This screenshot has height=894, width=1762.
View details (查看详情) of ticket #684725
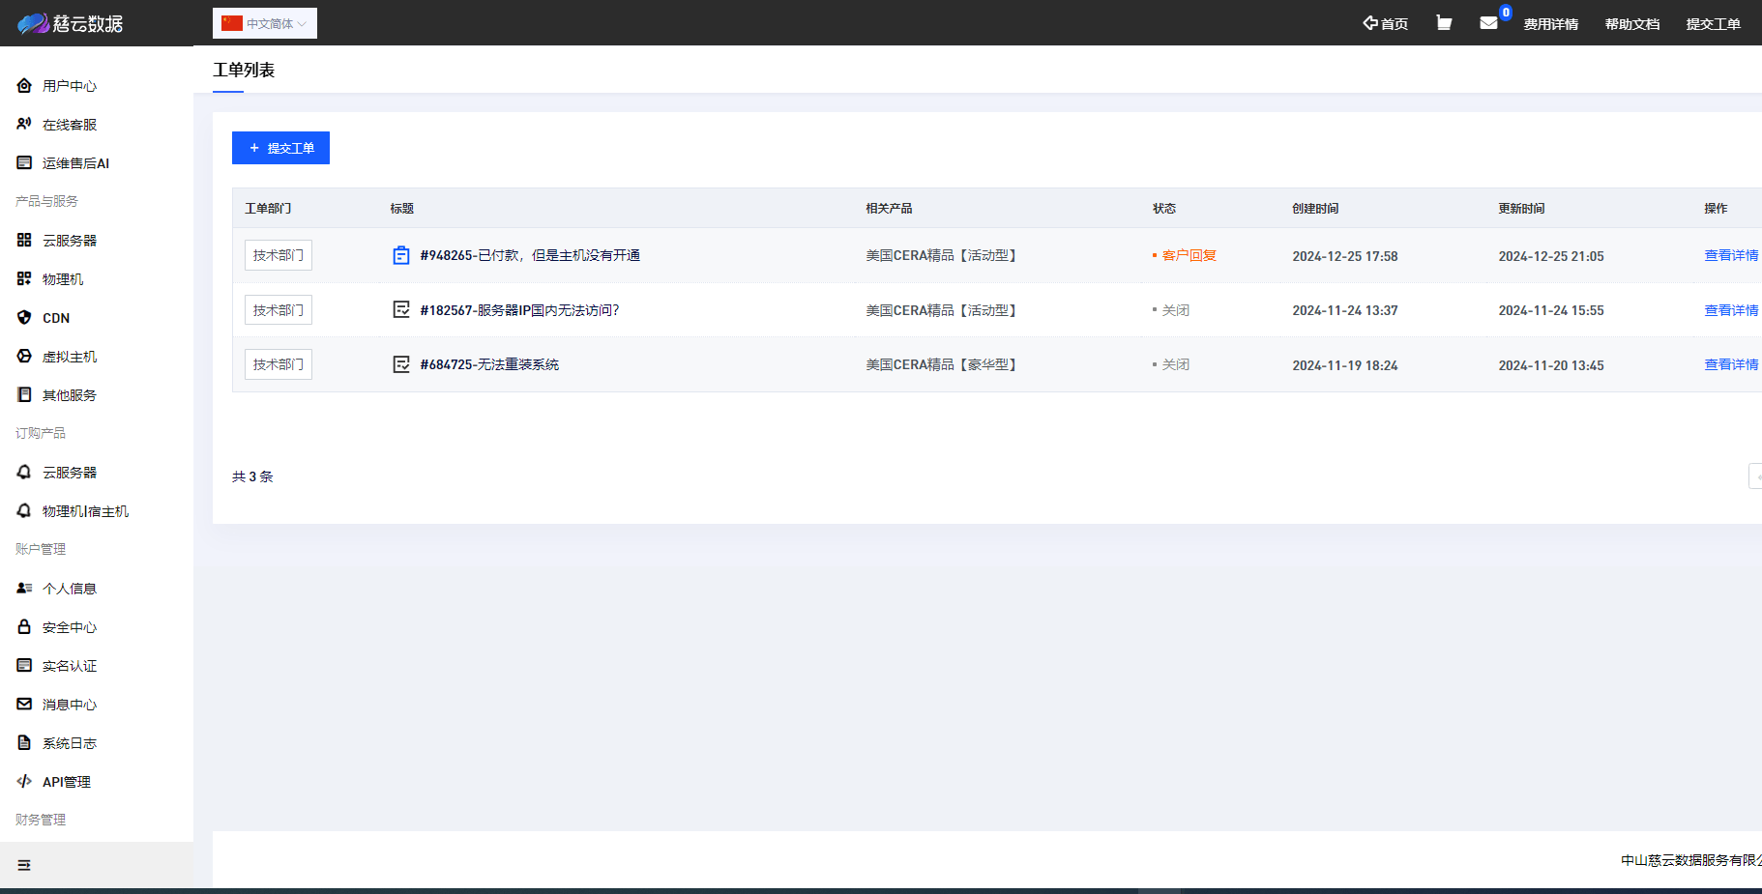tap(1731, 364)
